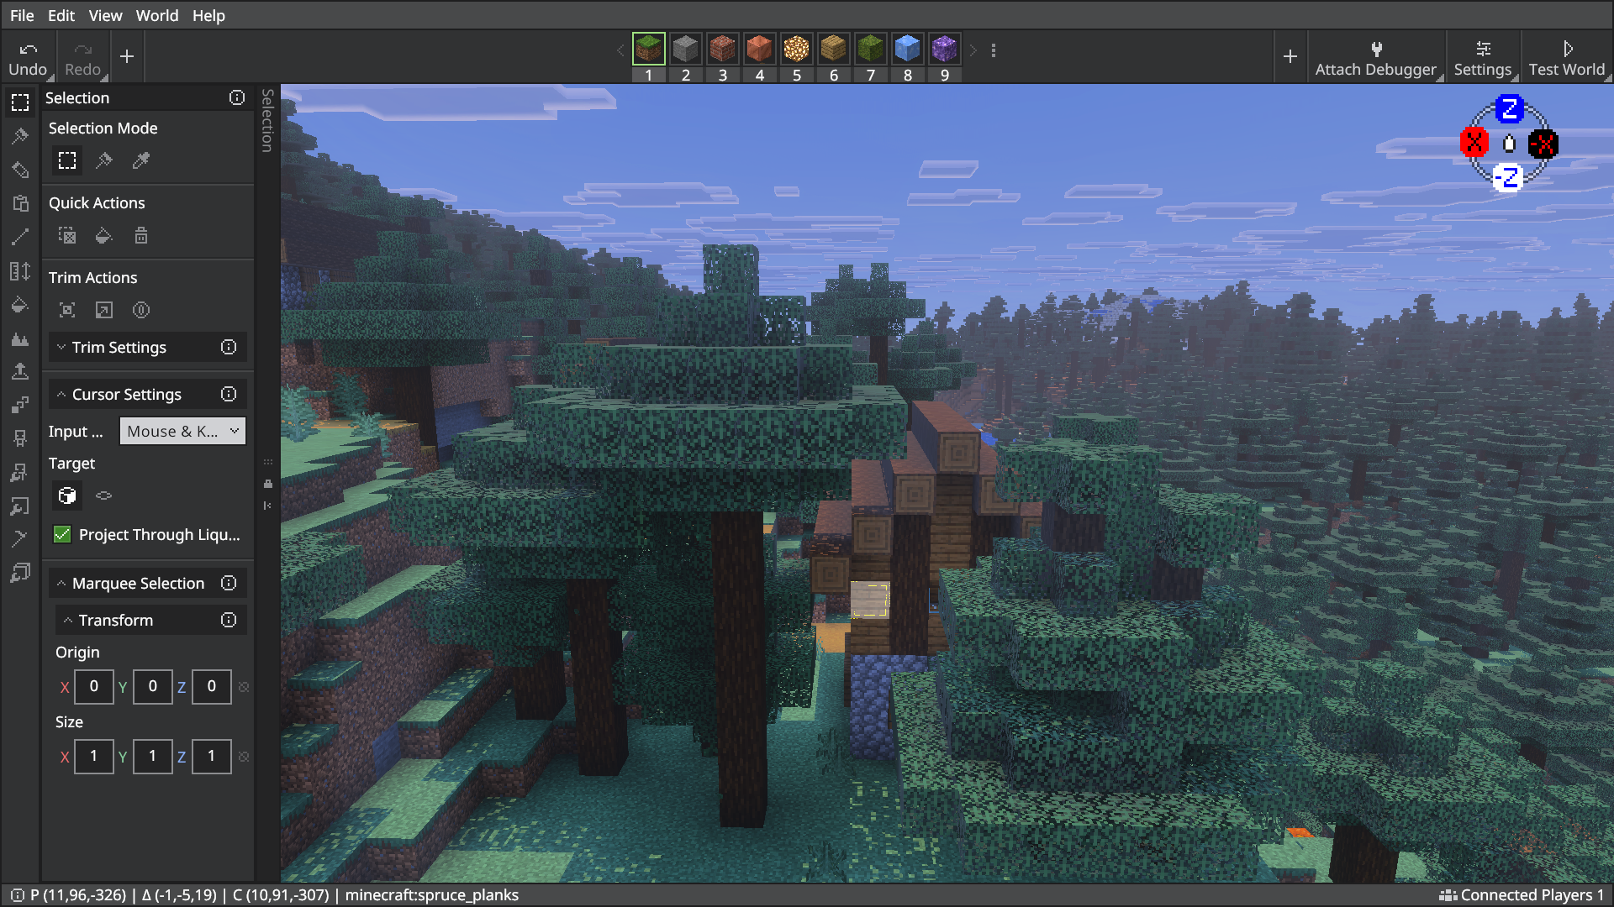
Task: Select the stair-step blocks tool in left toolbar
Action: [20, 405]
